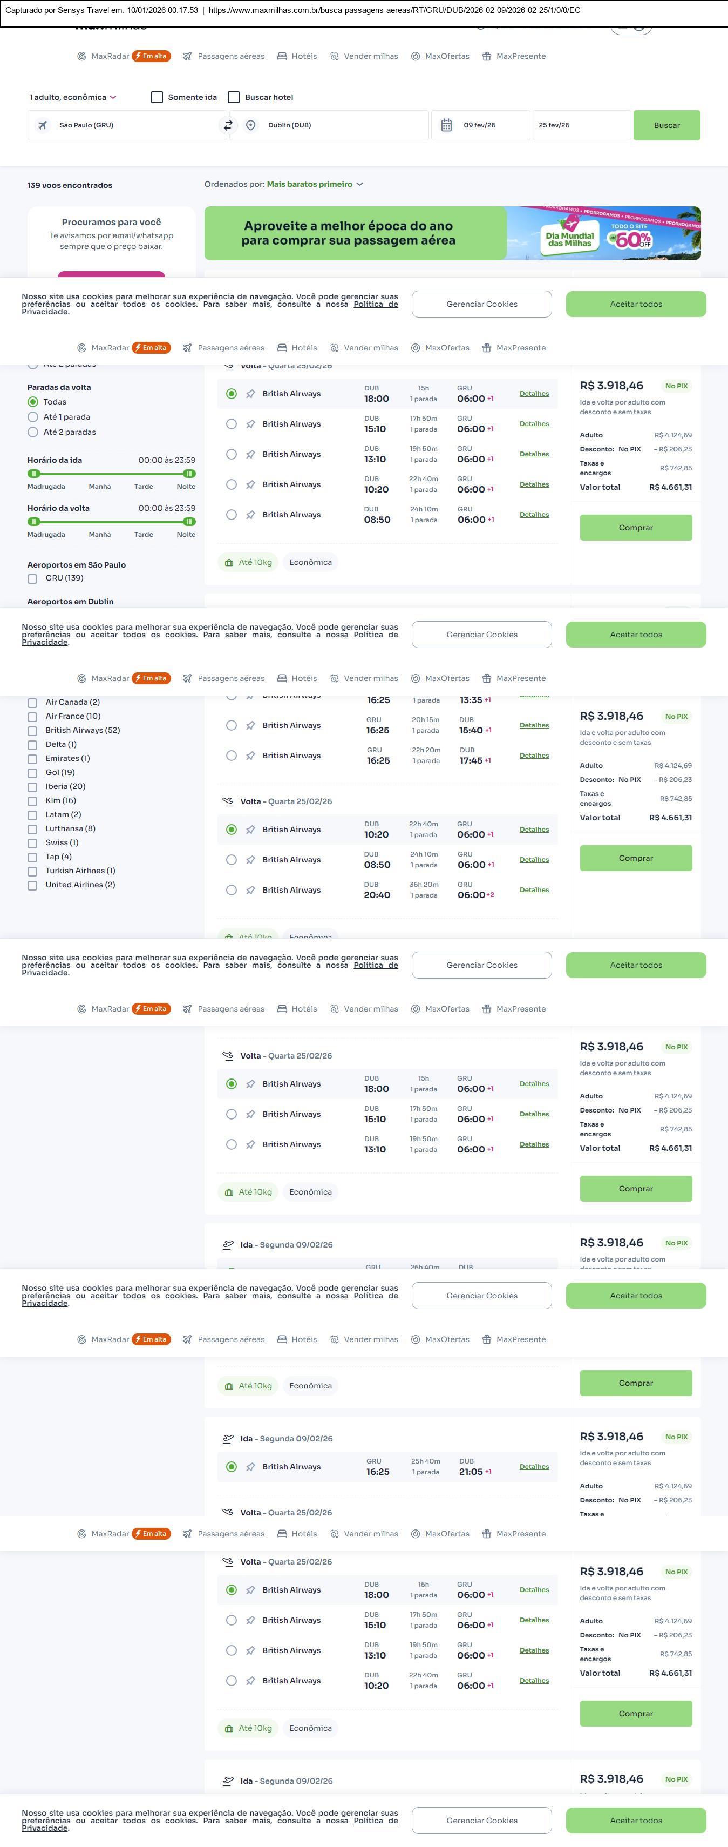
Task: Pin the DUB 20:40 return flight
Action: pos(250,891)
